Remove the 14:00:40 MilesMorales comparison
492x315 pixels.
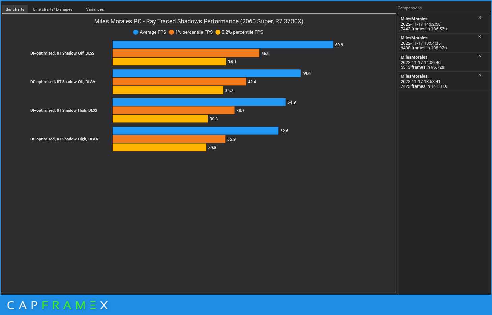(480, 56)
